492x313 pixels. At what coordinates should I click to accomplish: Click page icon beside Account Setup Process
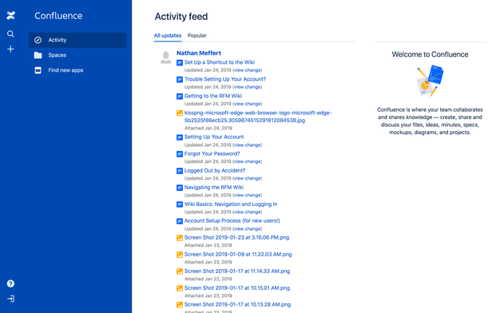coord(180,221)
